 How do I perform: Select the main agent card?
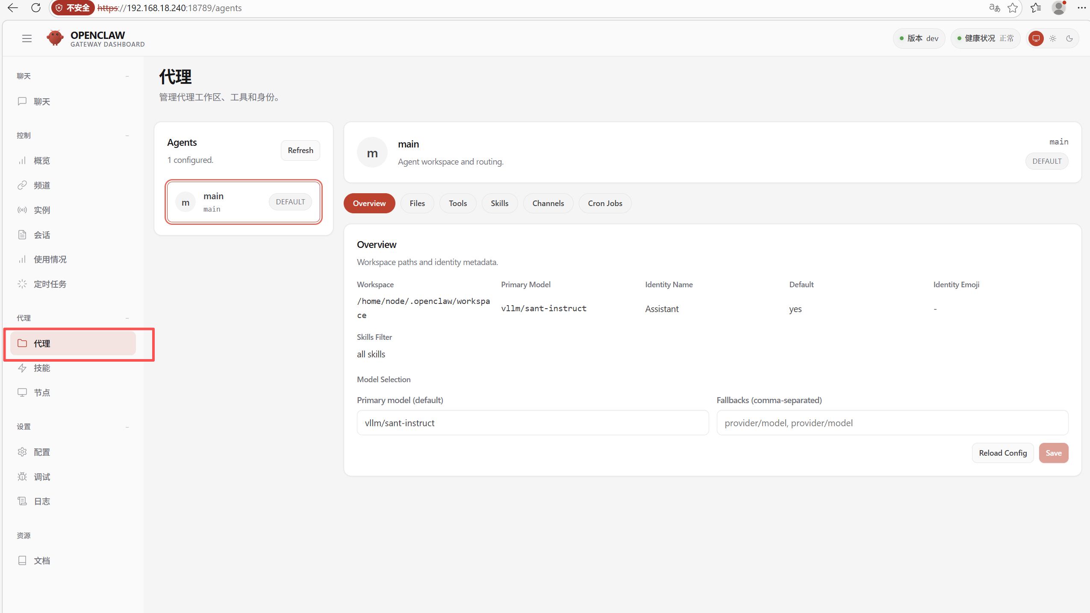[x=244, y=202]
